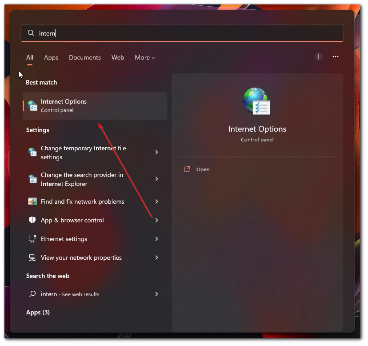368x346 pixels.
Task: Click the magnifier icon in search box
Action: pyautogui.click(x=31, y=33)
